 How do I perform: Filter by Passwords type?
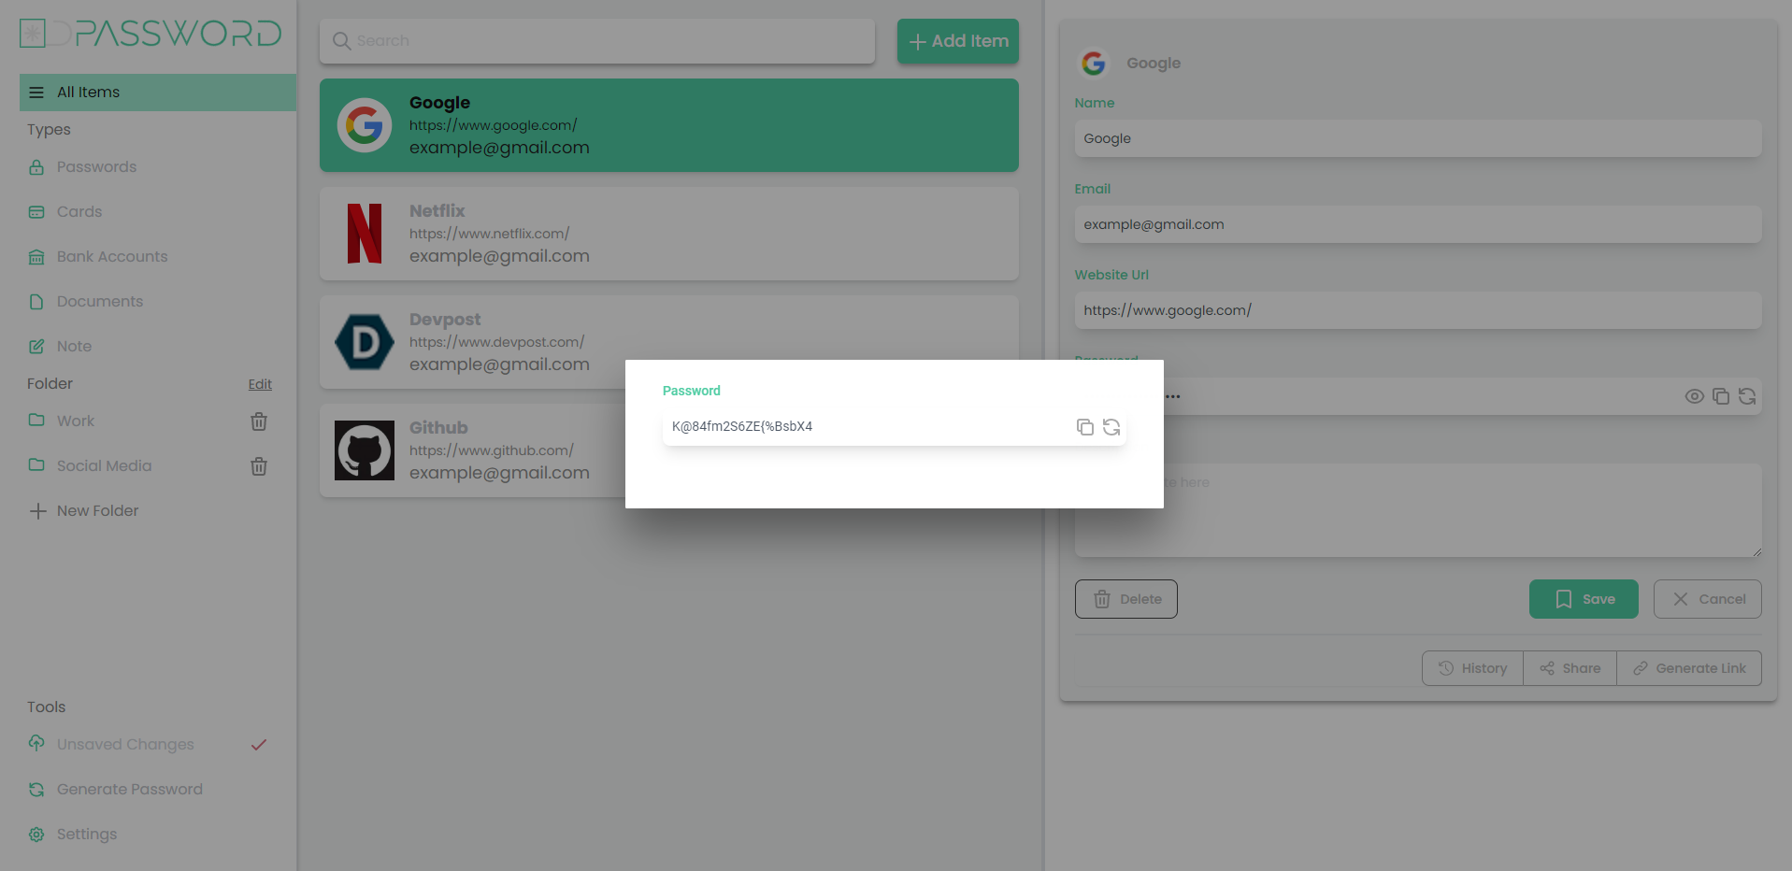coord(96,167)
